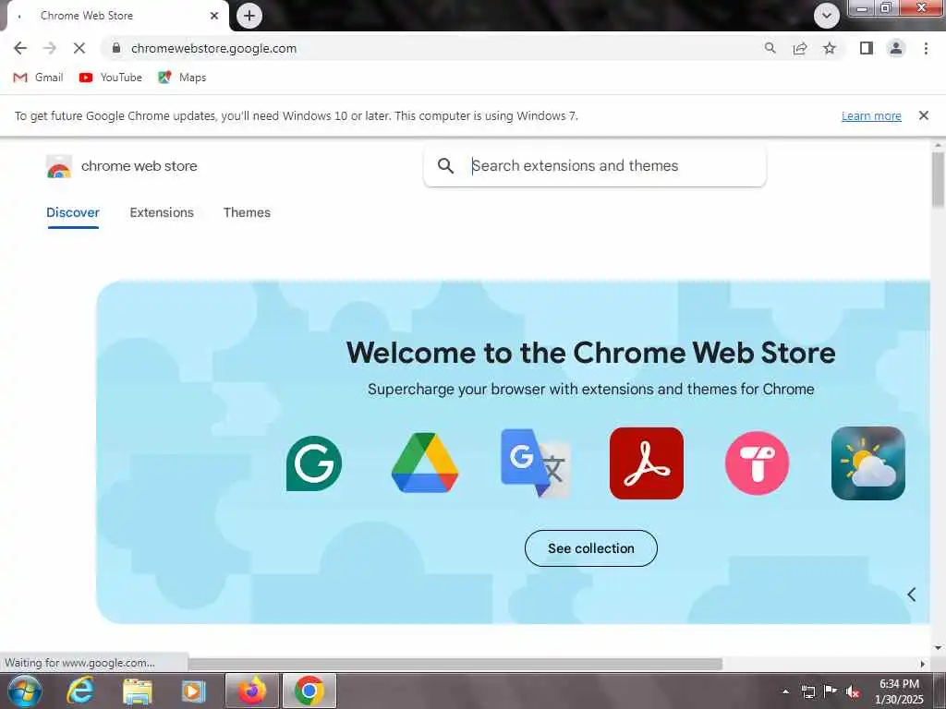Click the search magnifier in store
Viewport: 946px width, 709px height.
click(445, 166)
